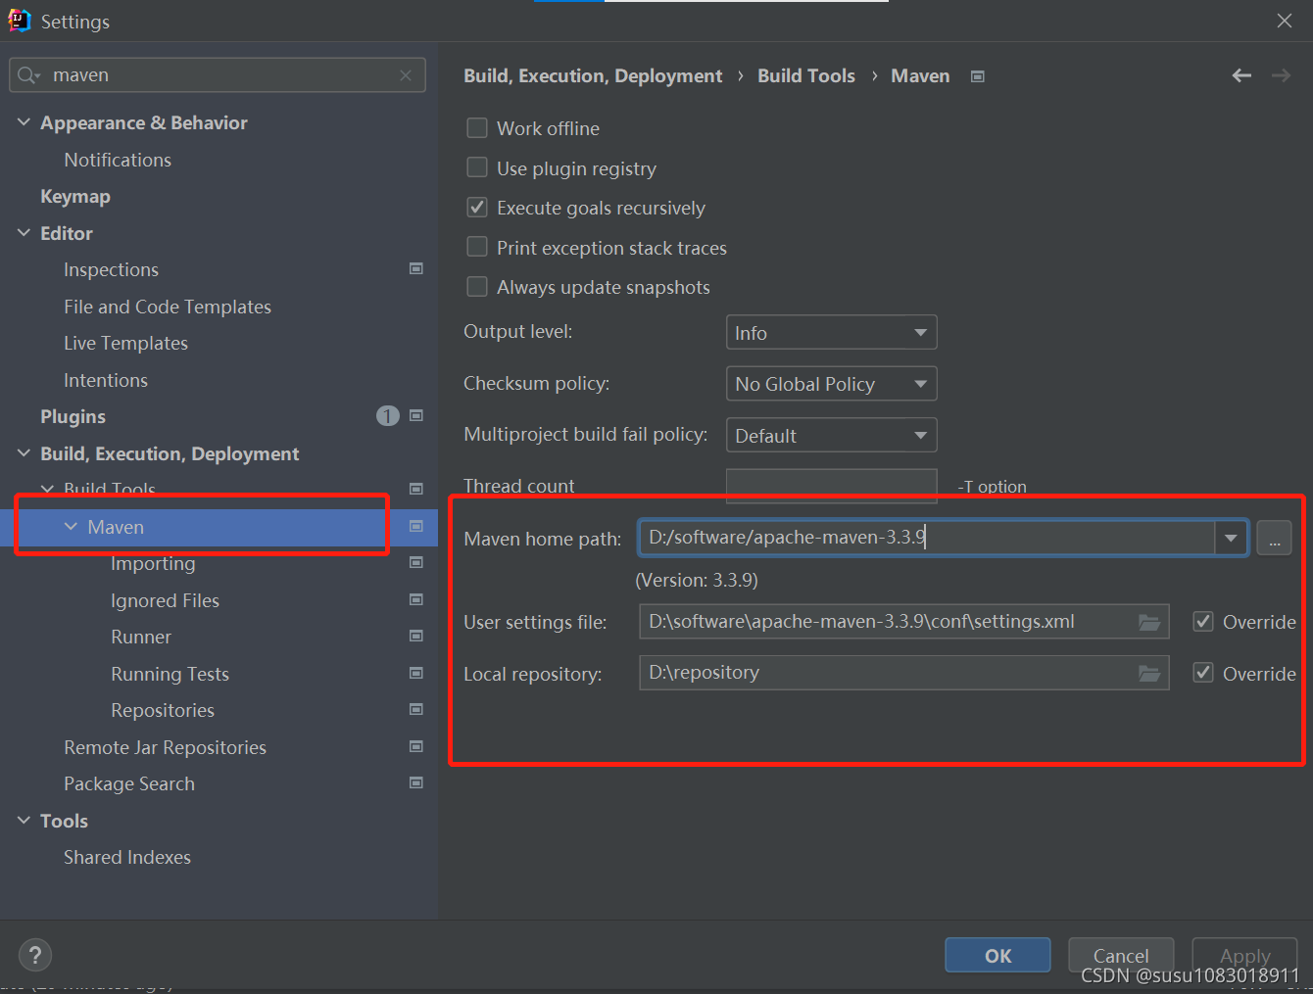Browse folder for User settings file
This screenshot has height=994, width=1313.
(1149, 622)
